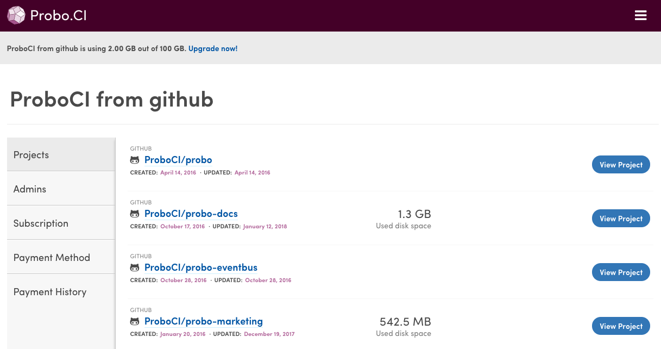Click the GitHub octocat icon for probo-docs
The height and width of the screenshot is (349, 661).
click(135, 214)
